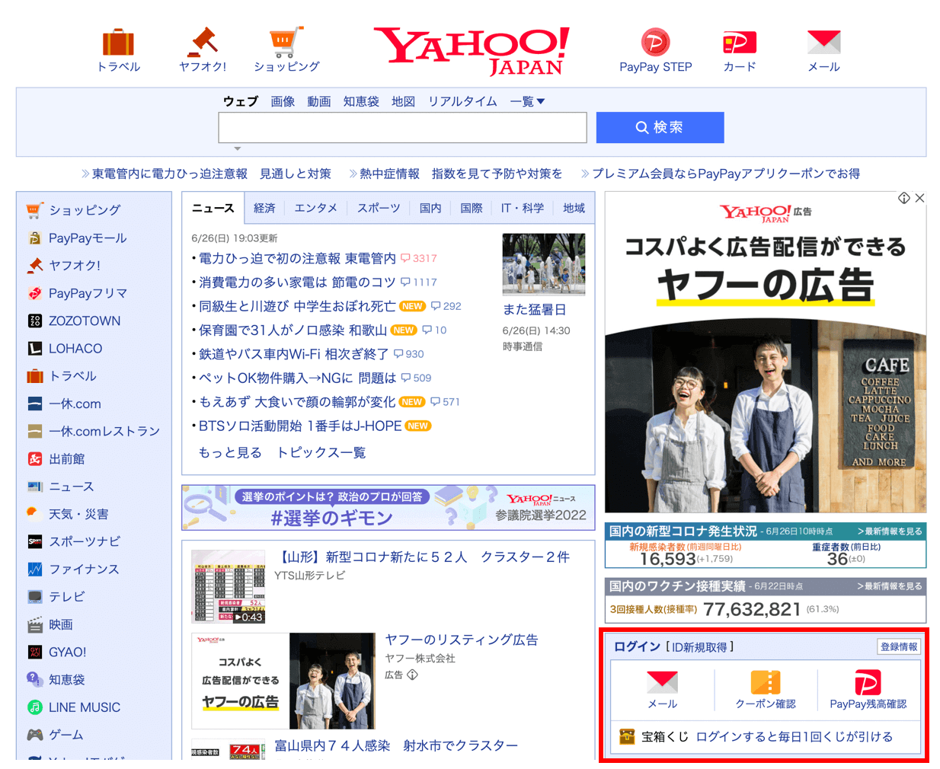Image resolution: width=940 pixels, height=769 pixels.
Task: Click the ログイン link
Action: click(x=638, y=646)
